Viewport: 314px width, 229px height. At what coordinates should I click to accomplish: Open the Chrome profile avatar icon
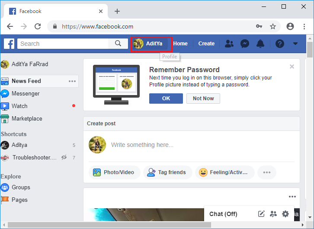[290, 26]
